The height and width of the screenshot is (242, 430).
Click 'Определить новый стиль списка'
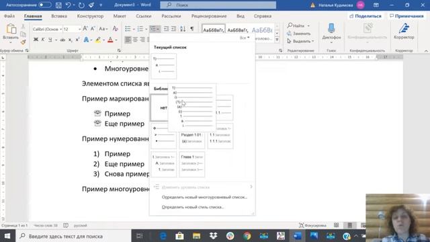point(193,207)
